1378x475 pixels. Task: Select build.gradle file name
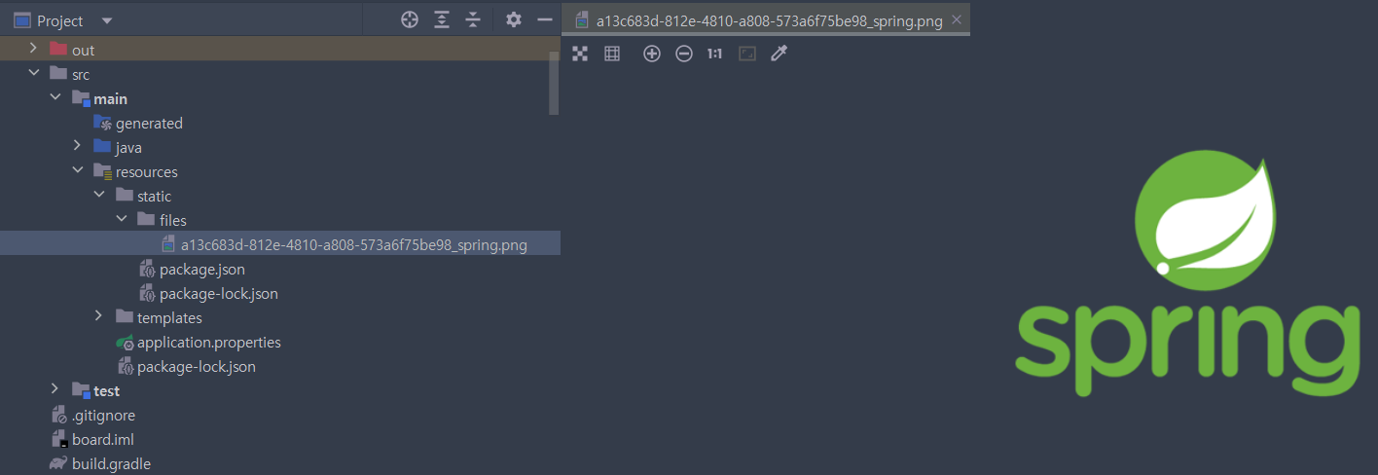111,464
